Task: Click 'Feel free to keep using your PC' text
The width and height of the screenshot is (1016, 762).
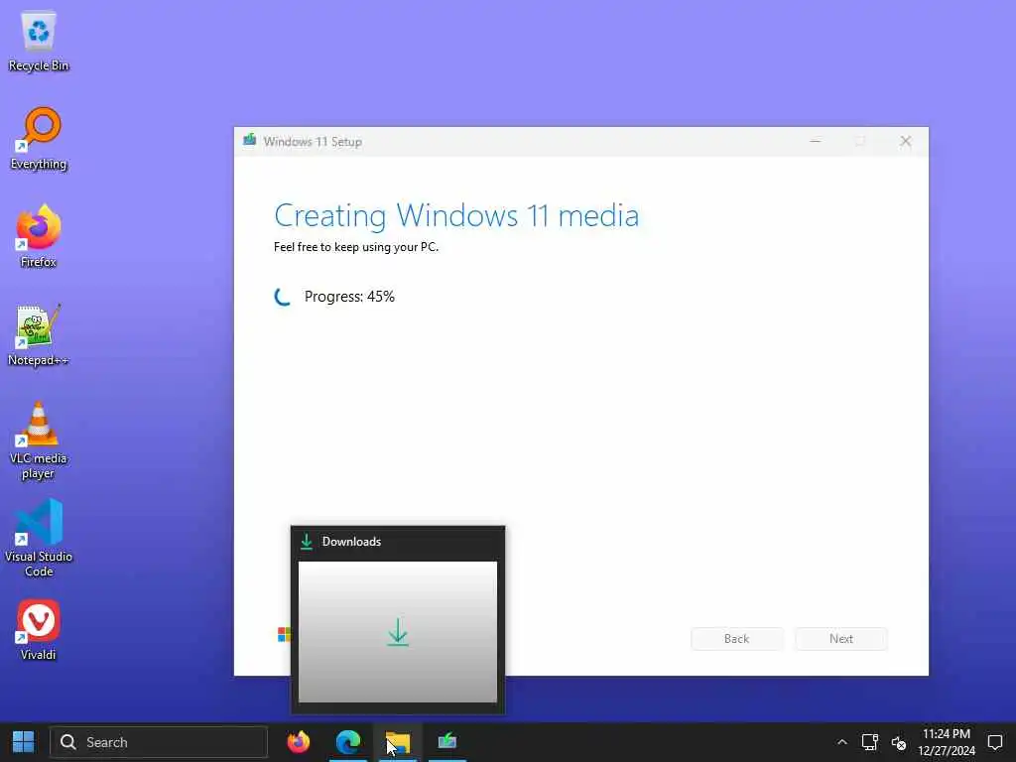Action: 356,247
